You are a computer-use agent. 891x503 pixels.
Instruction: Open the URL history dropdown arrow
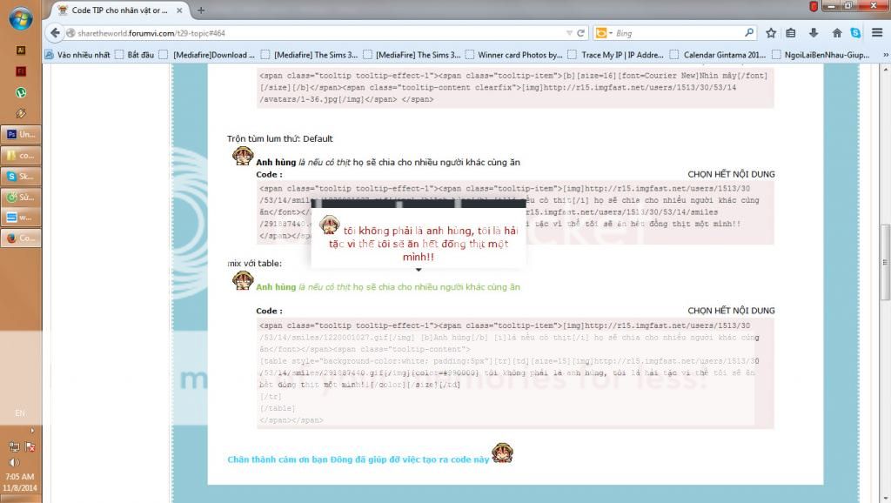569,33
